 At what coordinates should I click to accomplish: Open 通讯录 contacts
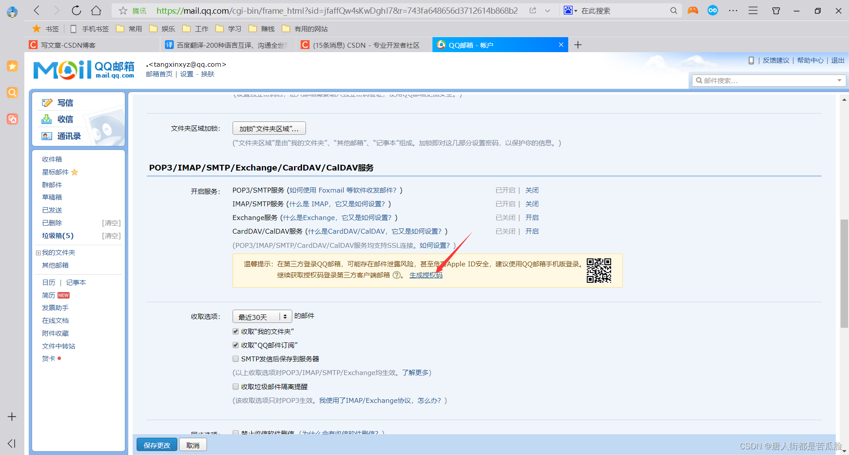(x=69, y=136)
